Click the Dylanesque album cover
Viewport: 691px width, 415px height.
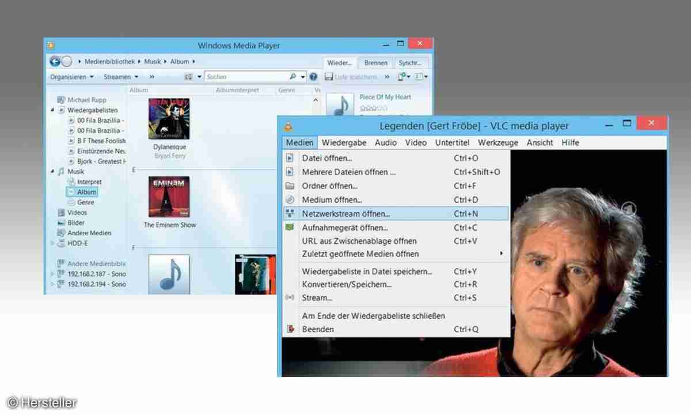point(169,119)
